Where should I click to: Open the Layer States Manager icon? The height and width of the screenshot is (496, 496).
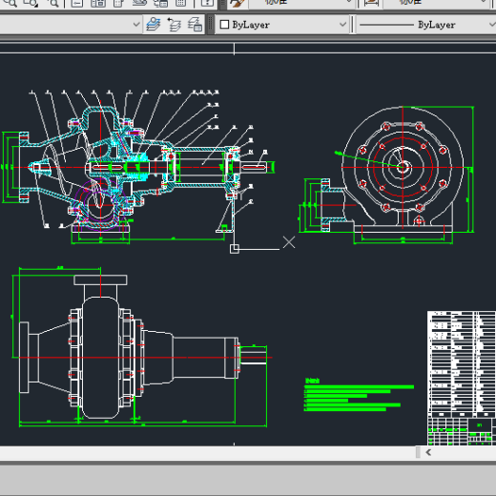195,25
